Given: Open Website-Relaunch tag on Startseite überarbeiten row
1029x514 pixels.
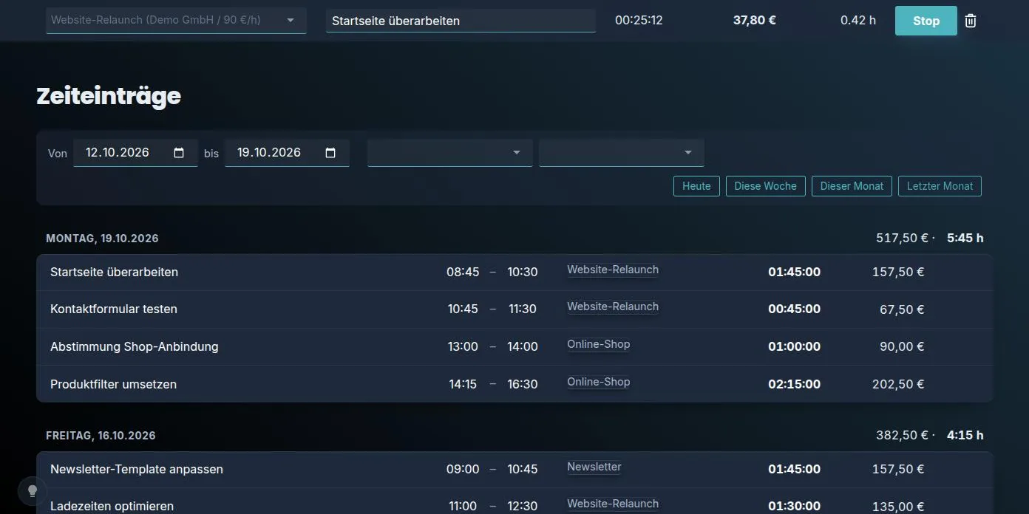Looking at the screenshot, I should [613, 270].
